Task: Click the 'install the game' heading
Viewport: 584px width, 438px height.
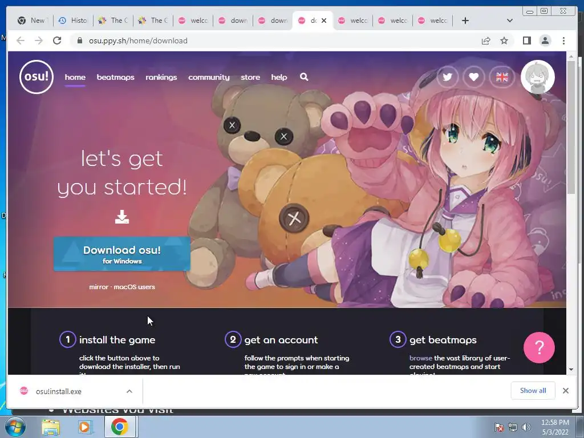Action: pyautogui.click(x=117, y=340)
